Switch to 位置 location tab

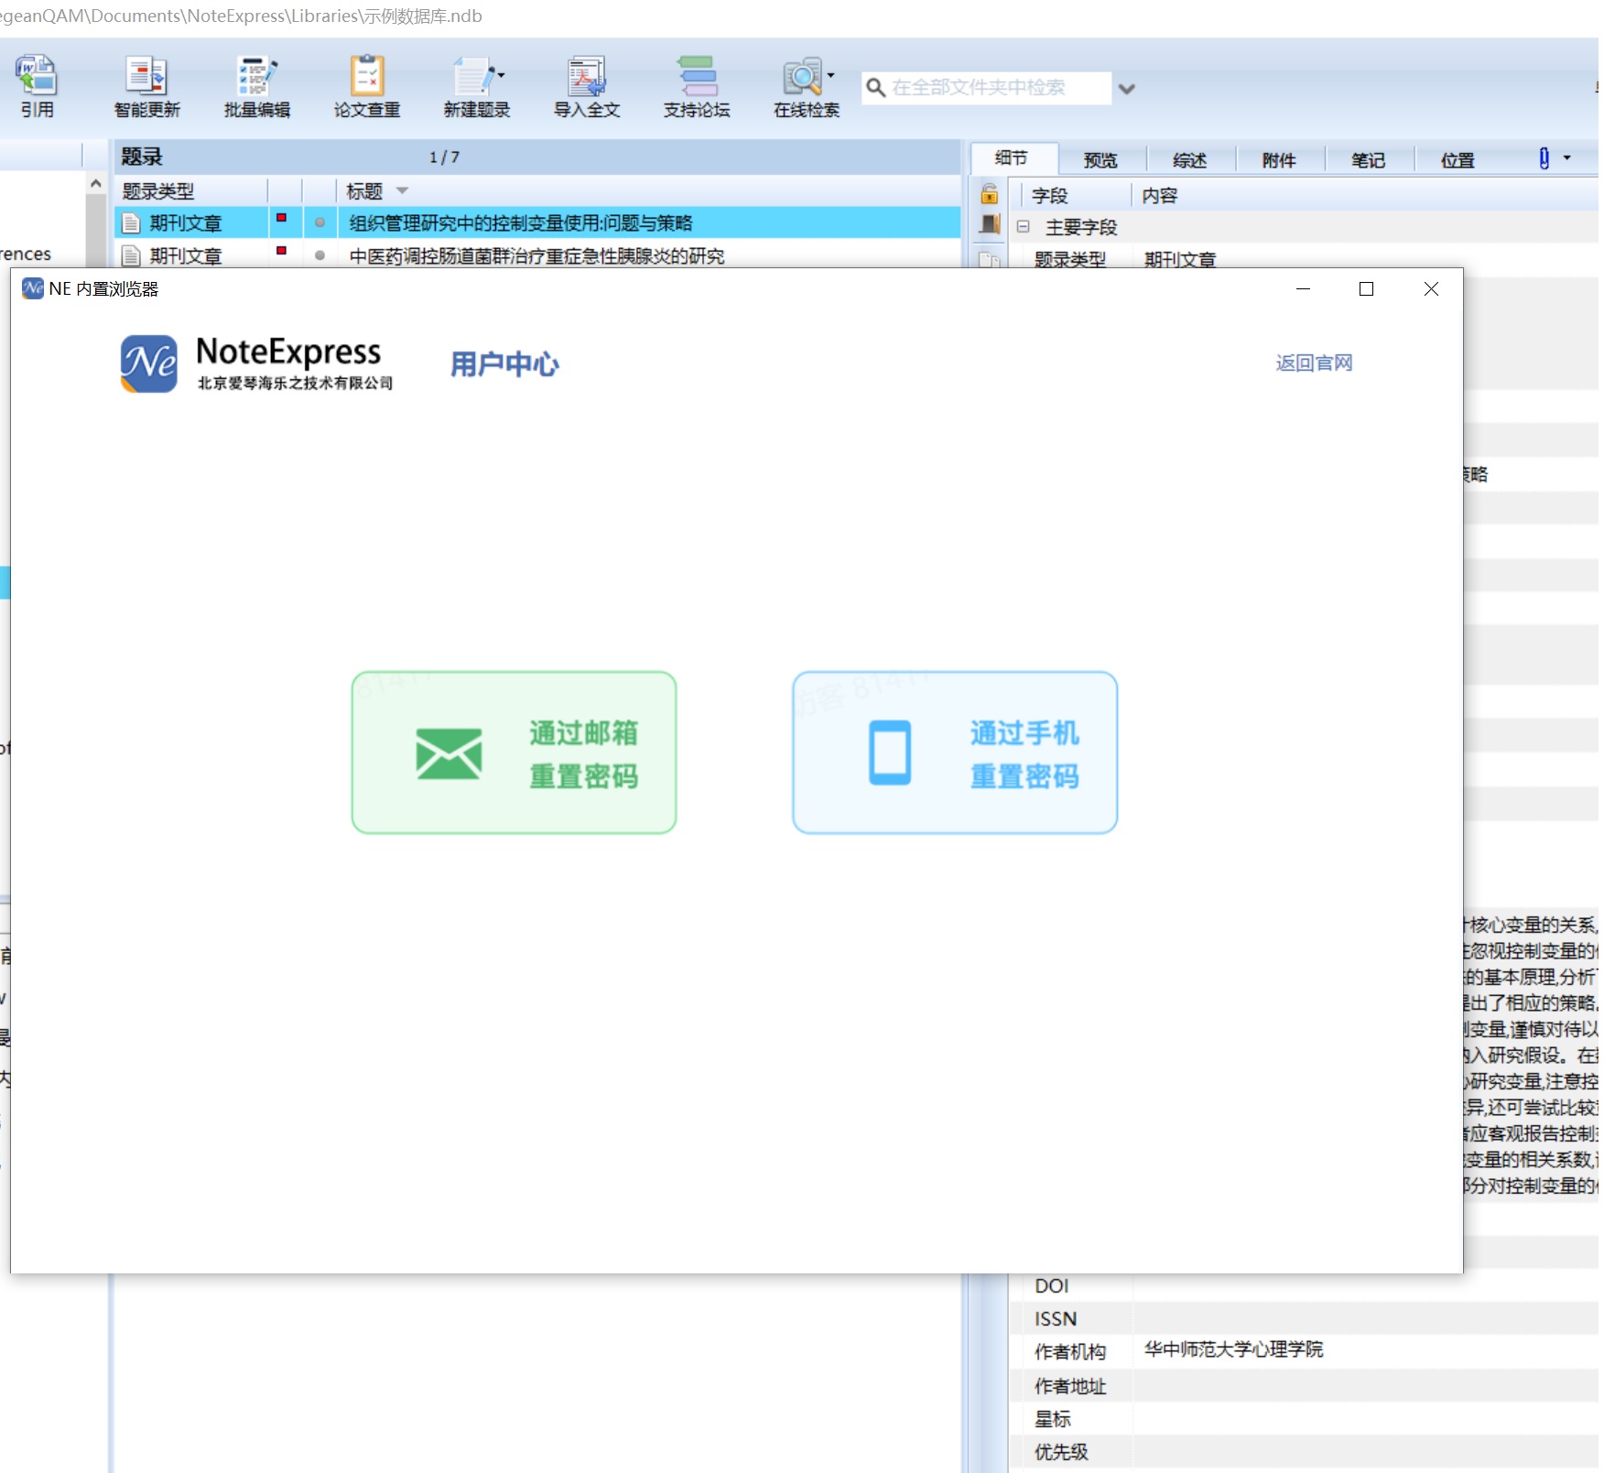[1458, 160]
